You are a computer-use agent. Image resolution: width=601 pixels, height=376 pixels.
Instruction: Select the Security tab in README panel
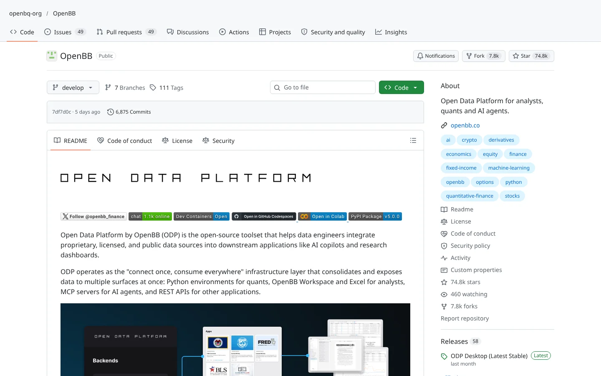[219, 141]
